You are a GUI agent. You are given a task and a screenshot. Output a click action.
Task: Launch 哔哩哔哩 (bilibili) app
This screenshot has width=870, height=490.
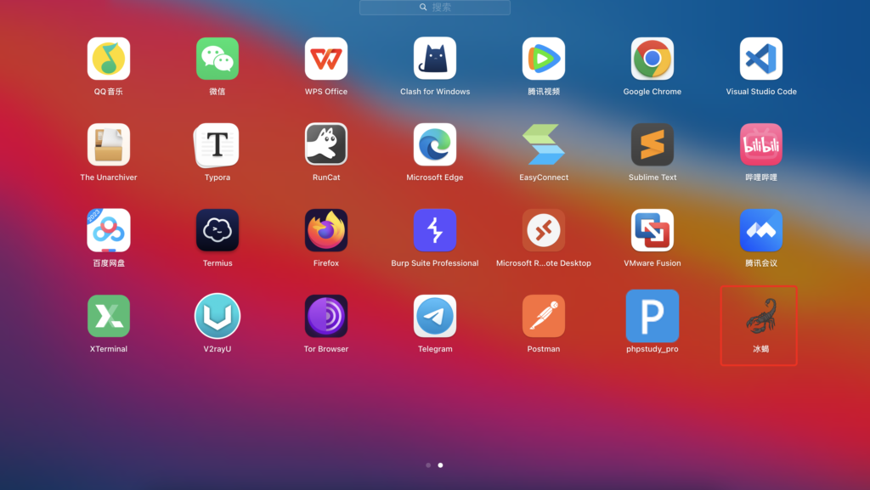[761, 144]
